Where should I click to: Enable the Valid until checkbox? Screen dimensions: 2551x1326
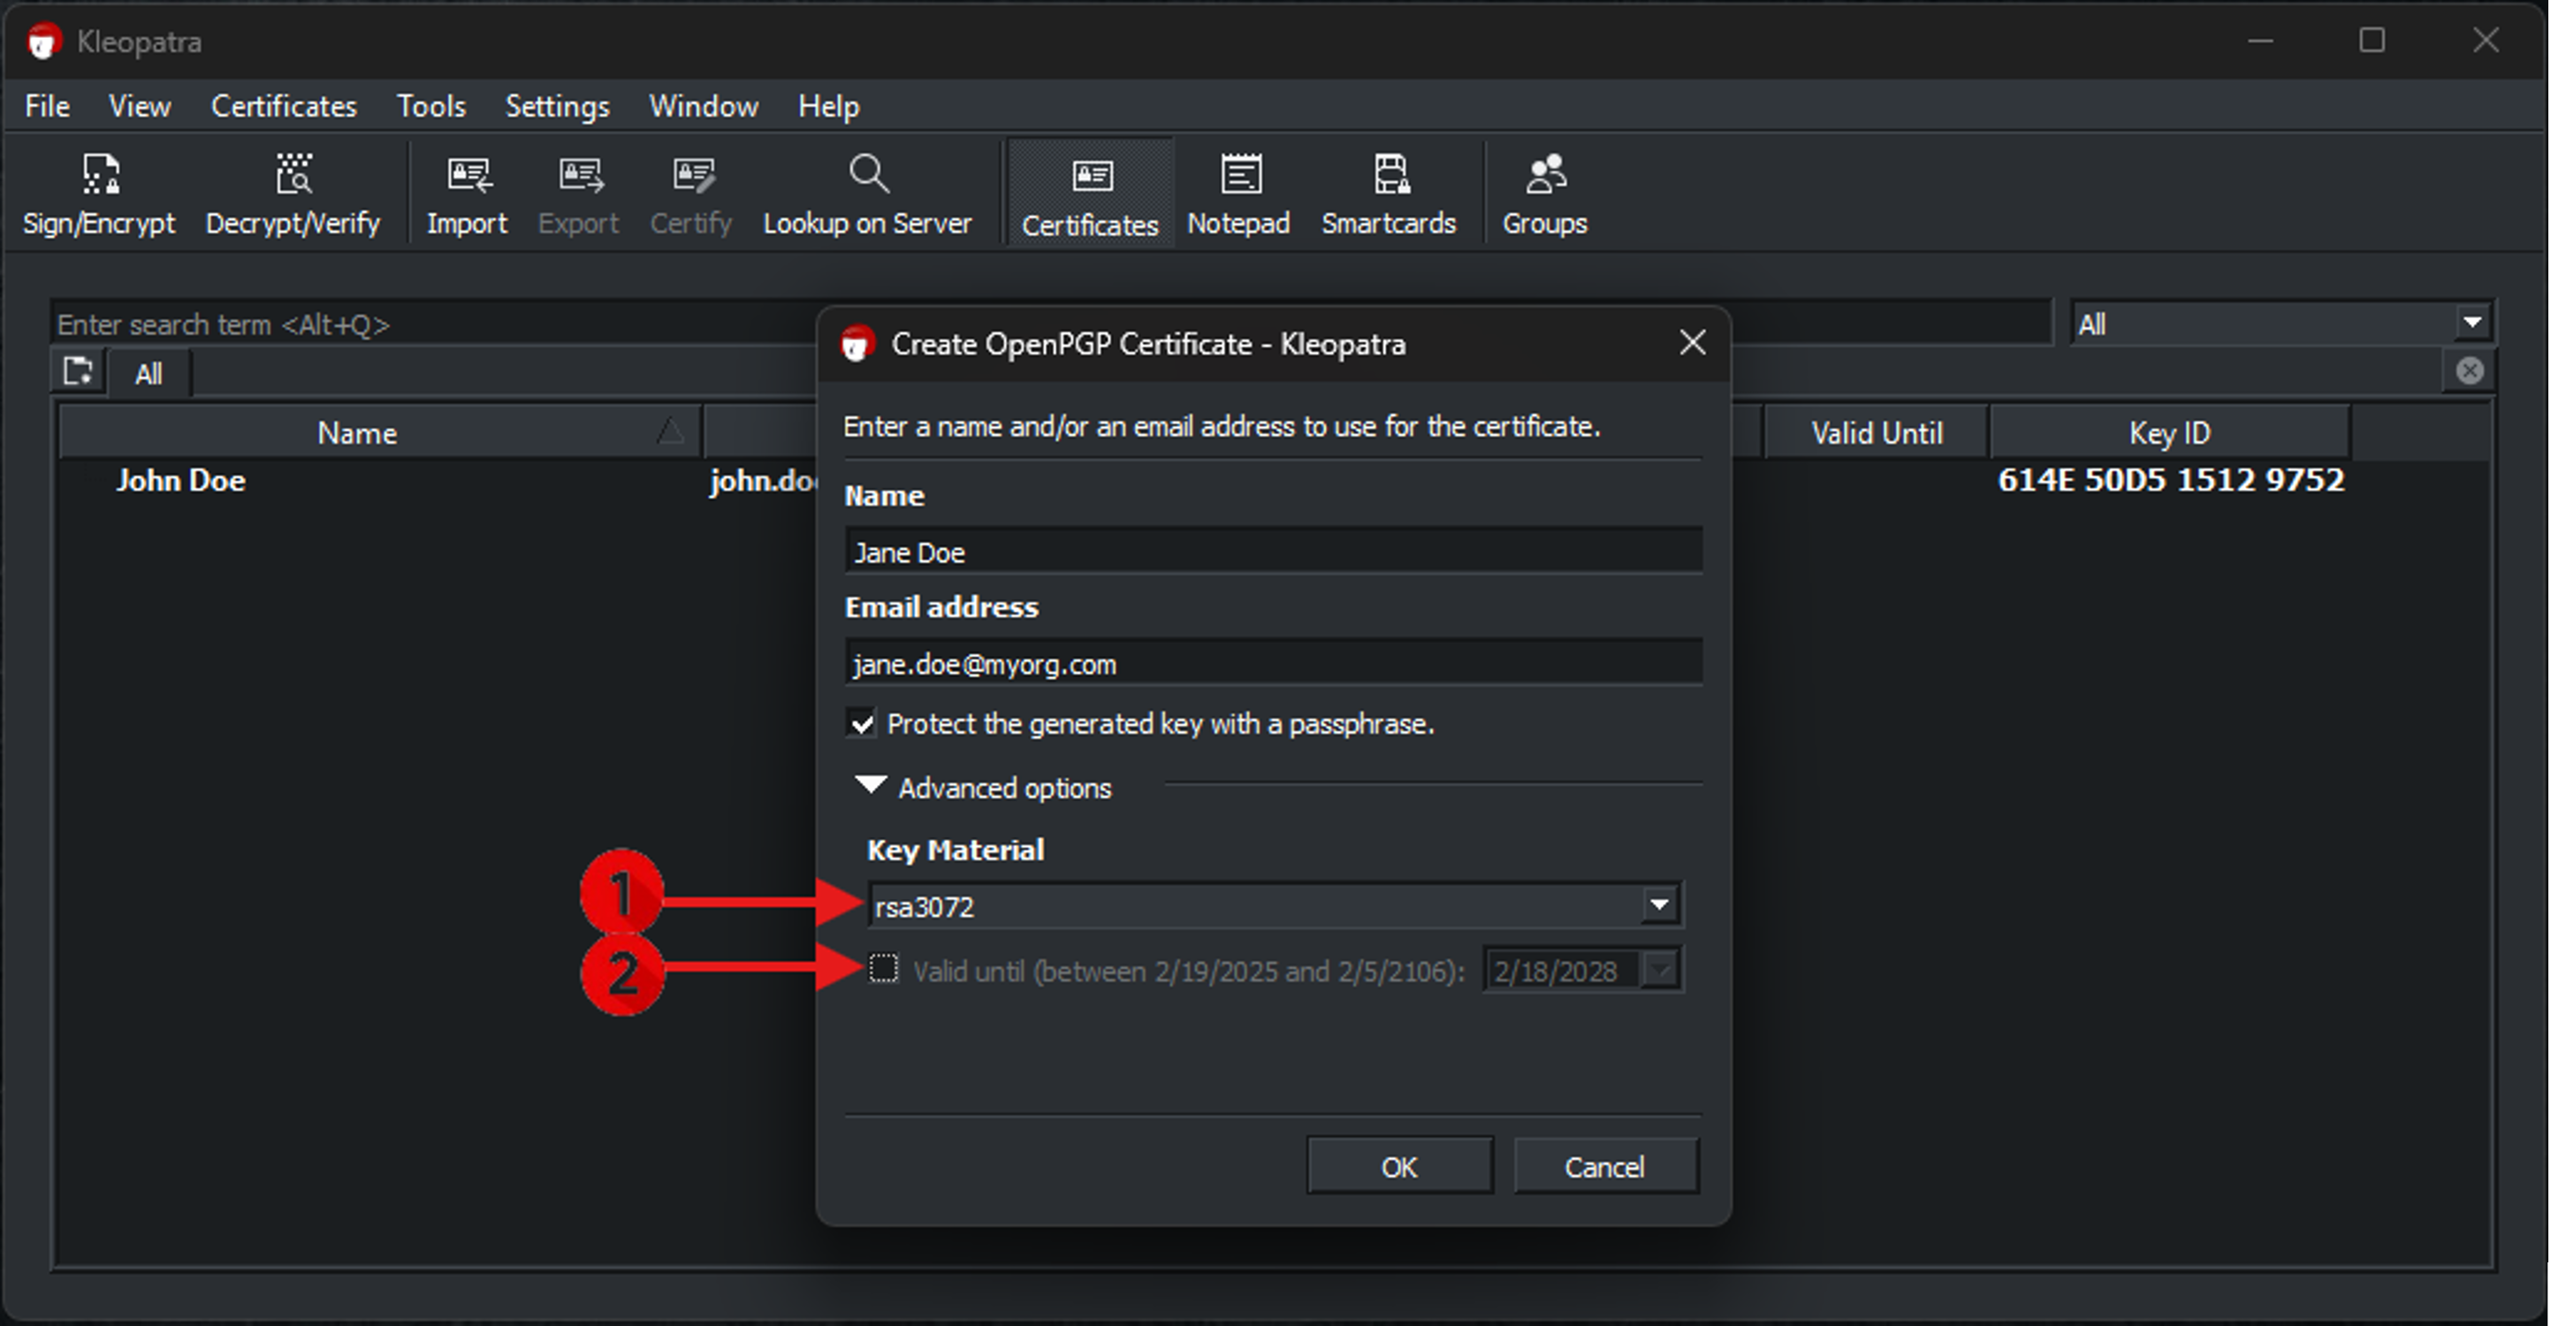[883, 969]
